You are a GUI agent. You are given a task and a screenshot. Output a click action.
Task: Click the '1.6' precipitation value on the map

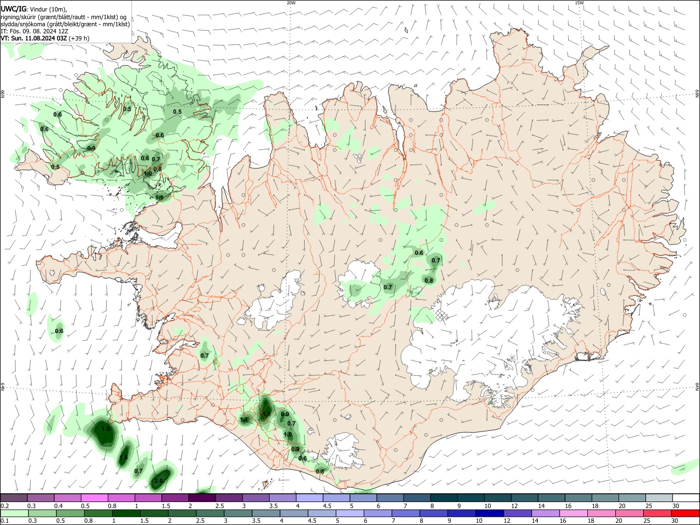coord(124,457)
